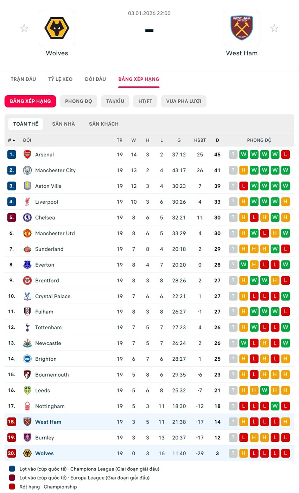
Task: Click the West Ham crest in match header
Action: pos(242,28)
